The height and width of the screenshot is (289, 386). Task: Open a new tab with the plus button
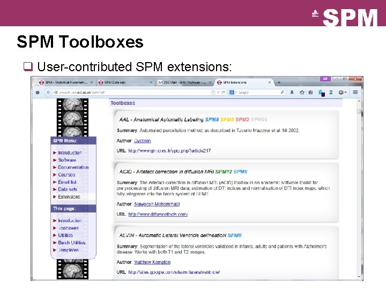coord(279,82)
